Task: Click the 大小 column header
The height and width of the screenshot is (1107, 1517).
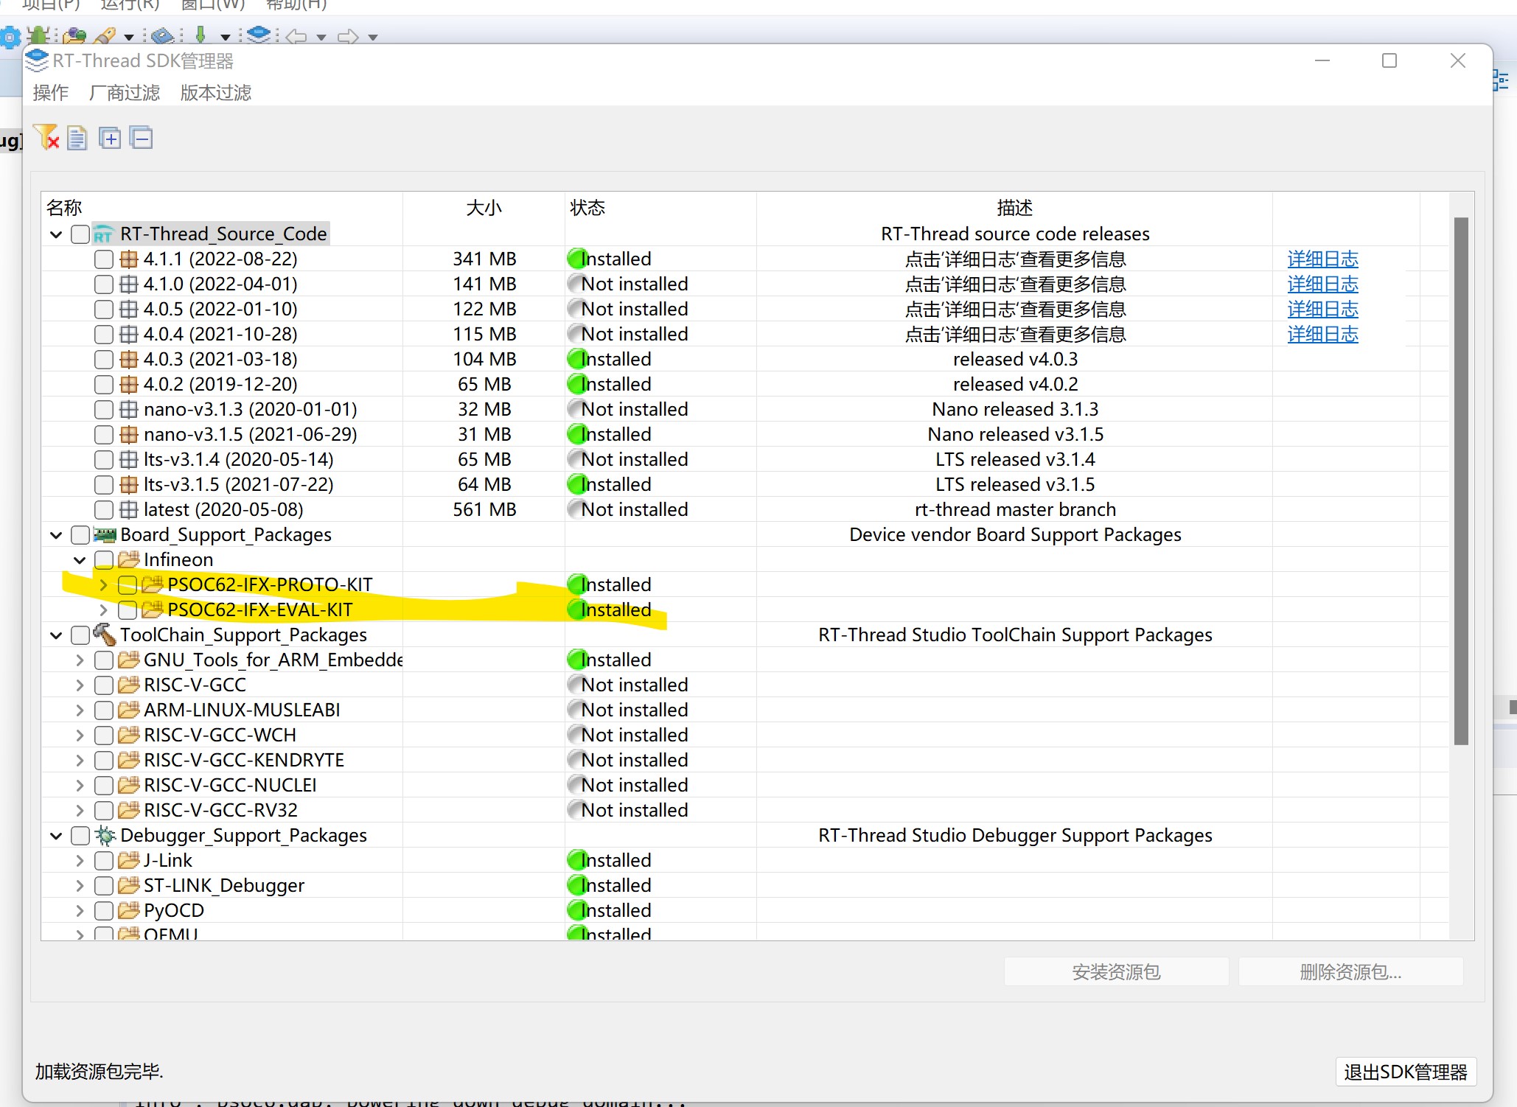Action: click(484, 207)
